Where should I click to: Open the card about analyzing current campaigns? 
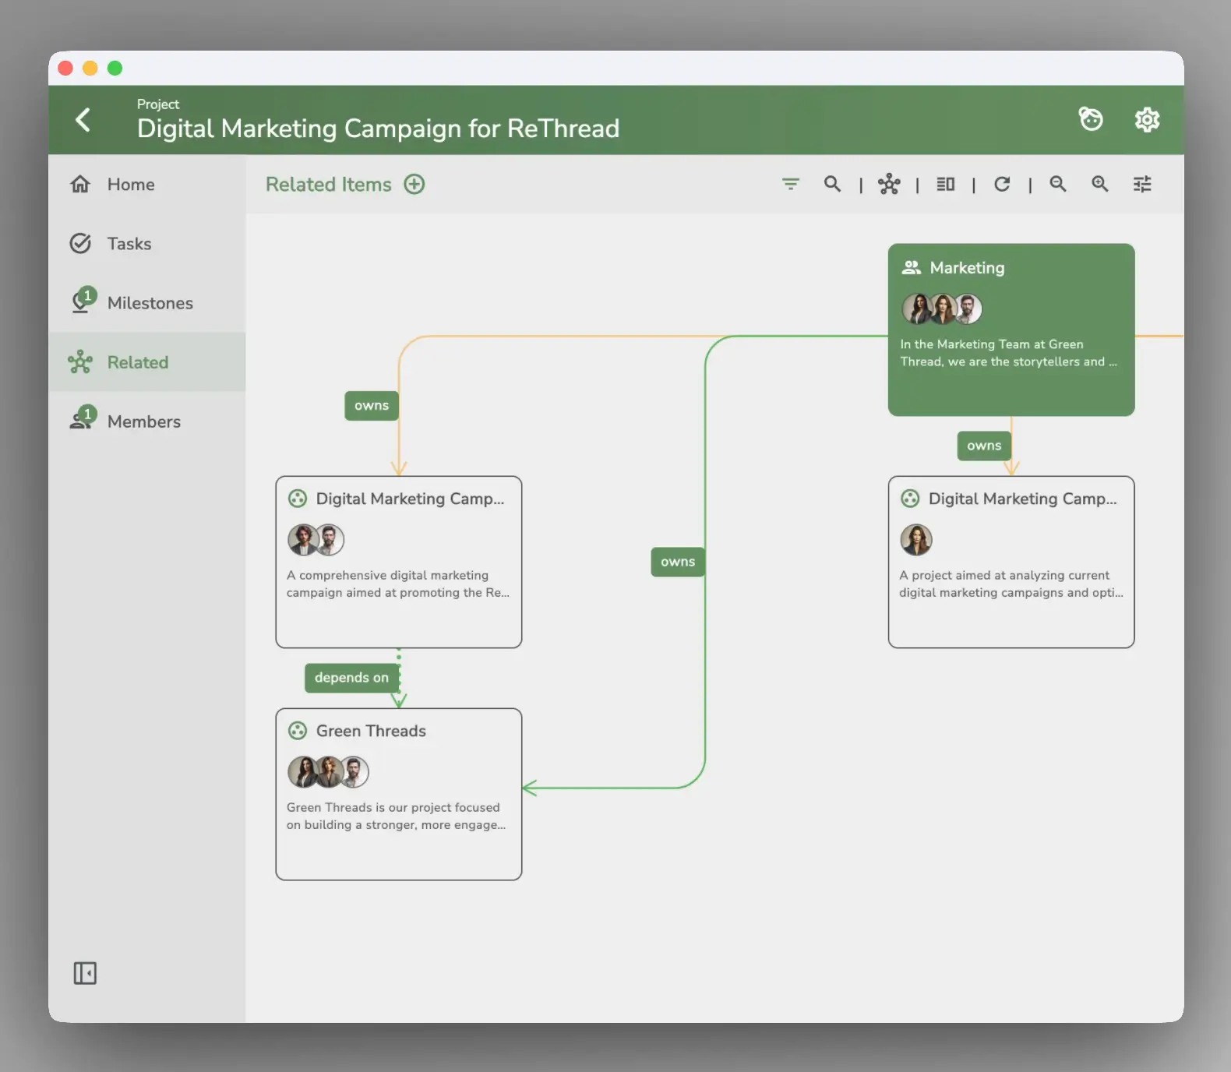coord(1011,562)
